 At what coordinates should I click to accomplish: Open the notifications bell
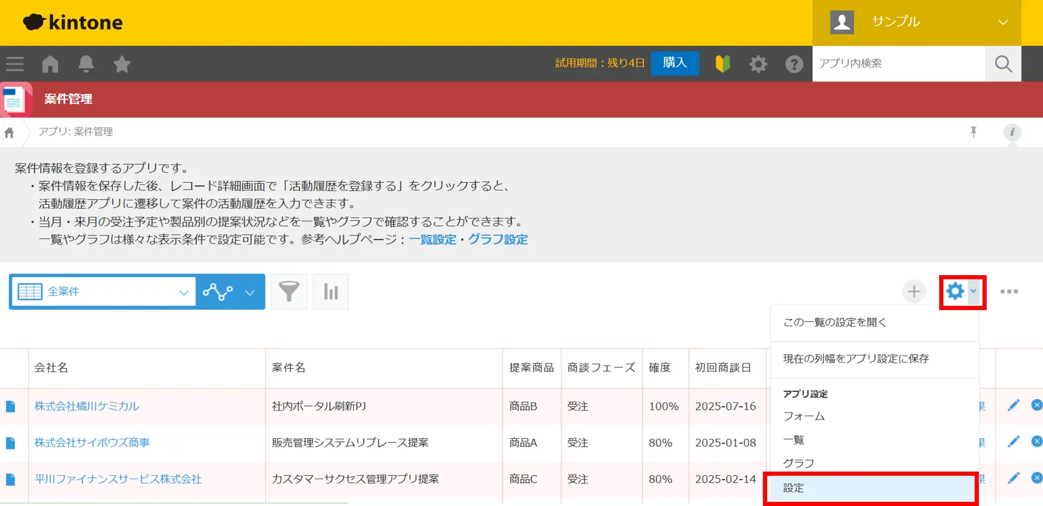[x=86, y=64]
